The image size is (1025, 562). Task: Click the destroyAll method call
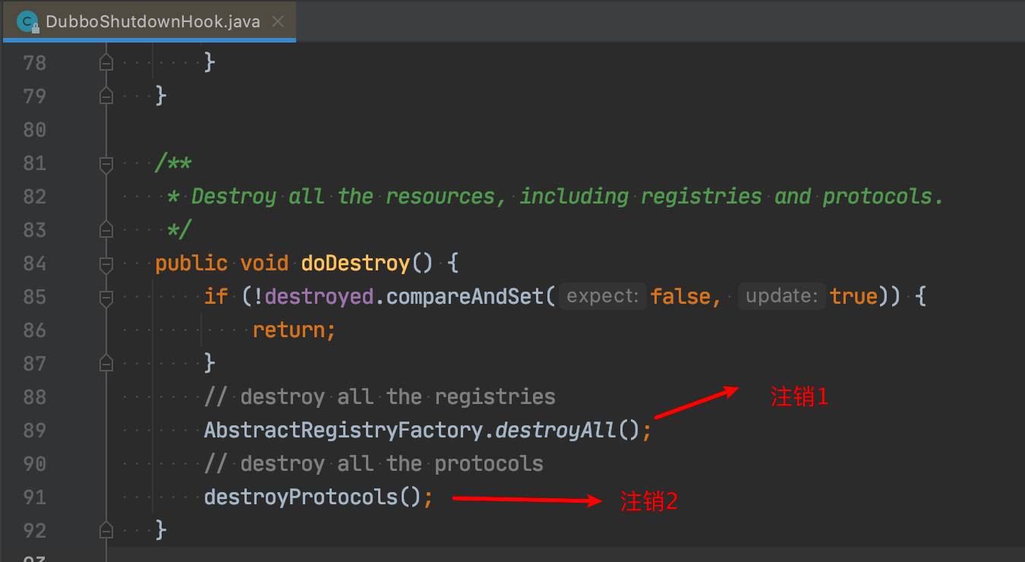556,431
